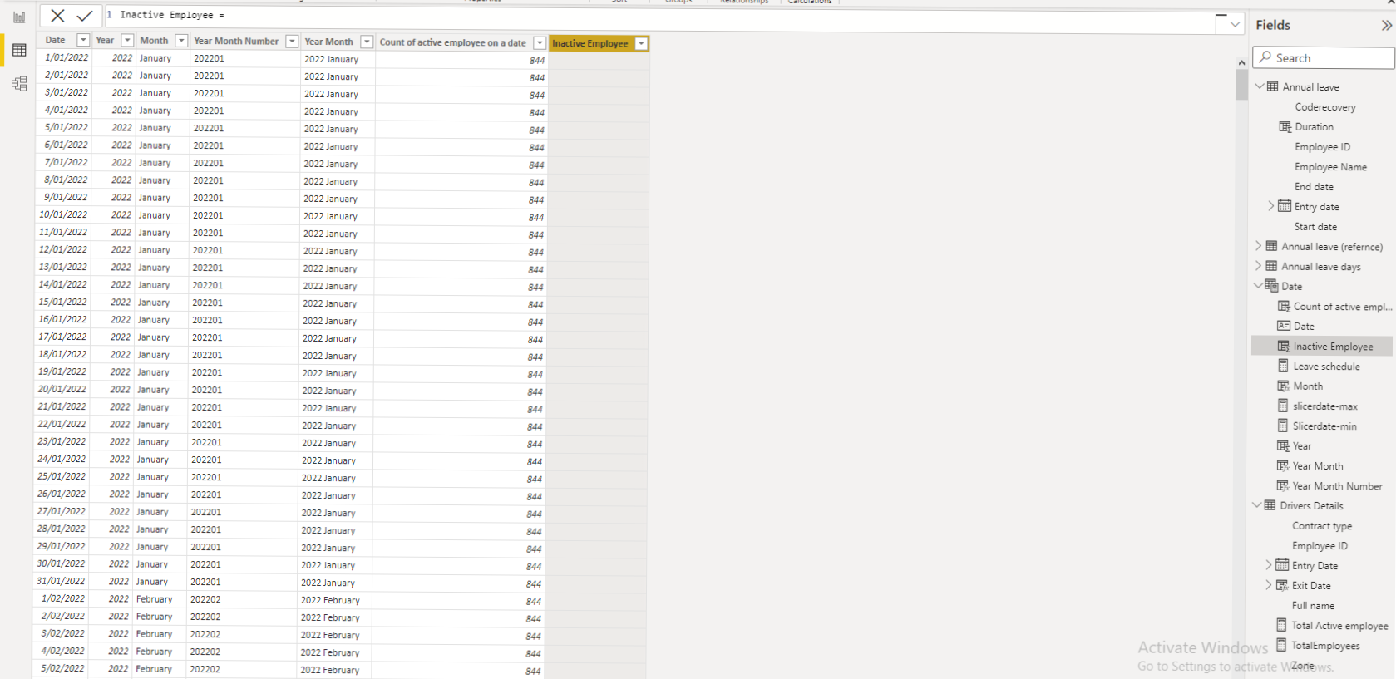This screenshot has width=1396, height=679.
Task: Open the Inactive Employee column dropdown
Action: [x=641, y=43]
